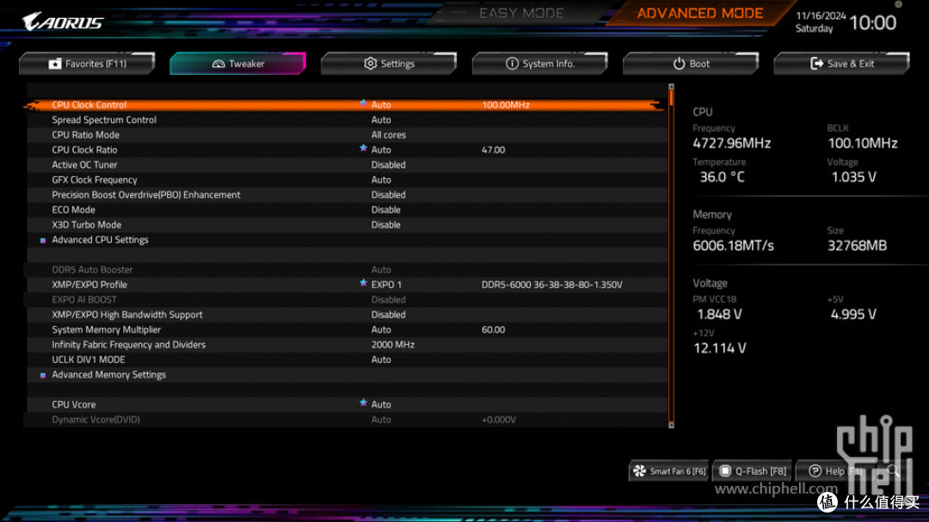Toggle XMP/EXPO High Bandwidth Support Disabled
929x522 pixels.
click(x=389, y=315)
